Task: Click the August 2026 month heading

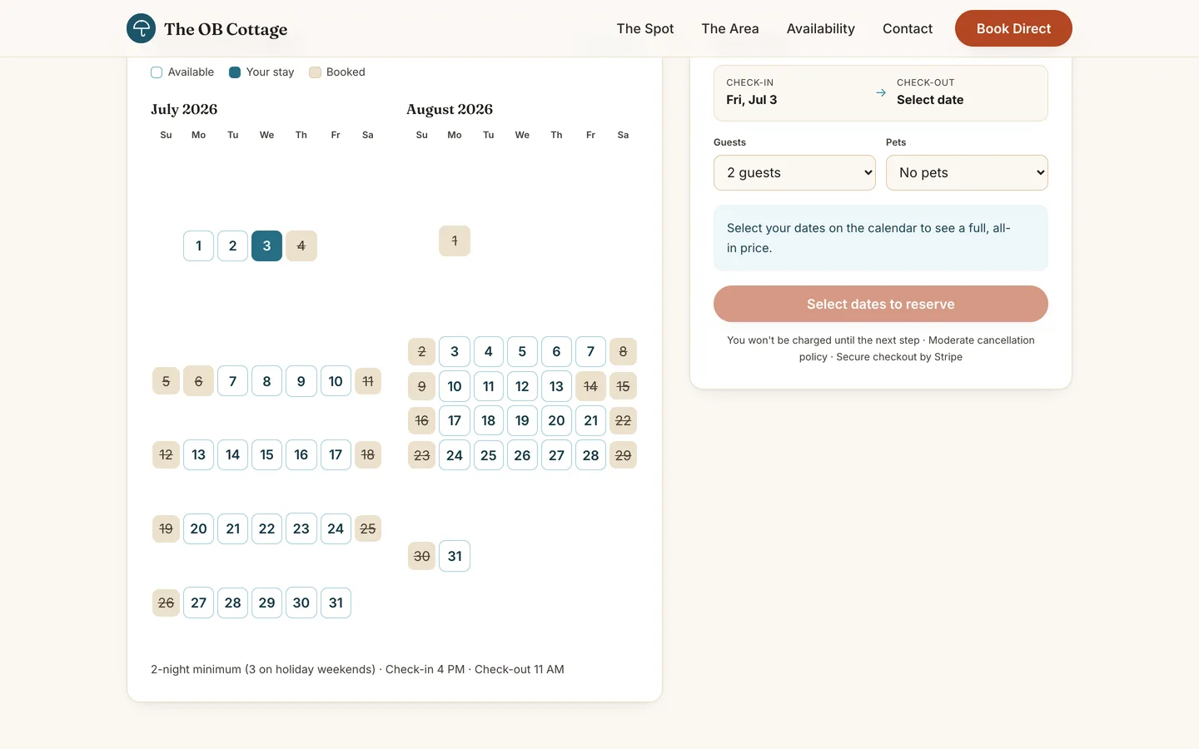Action: point(450,109)
